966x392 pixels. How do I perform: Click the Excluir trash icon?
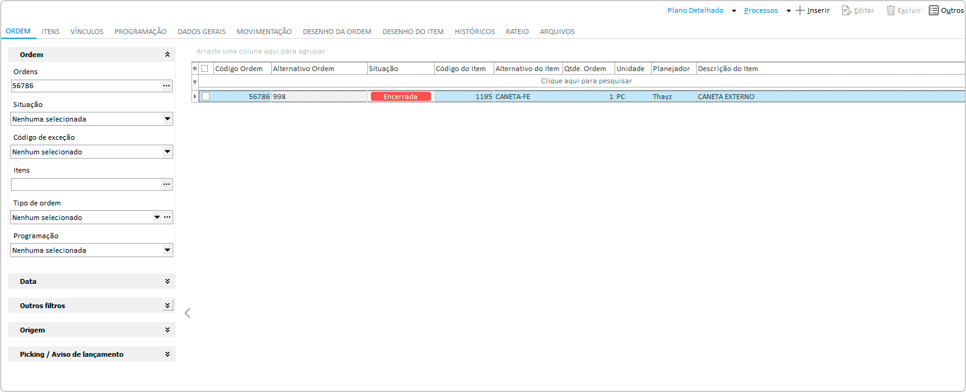891,10
